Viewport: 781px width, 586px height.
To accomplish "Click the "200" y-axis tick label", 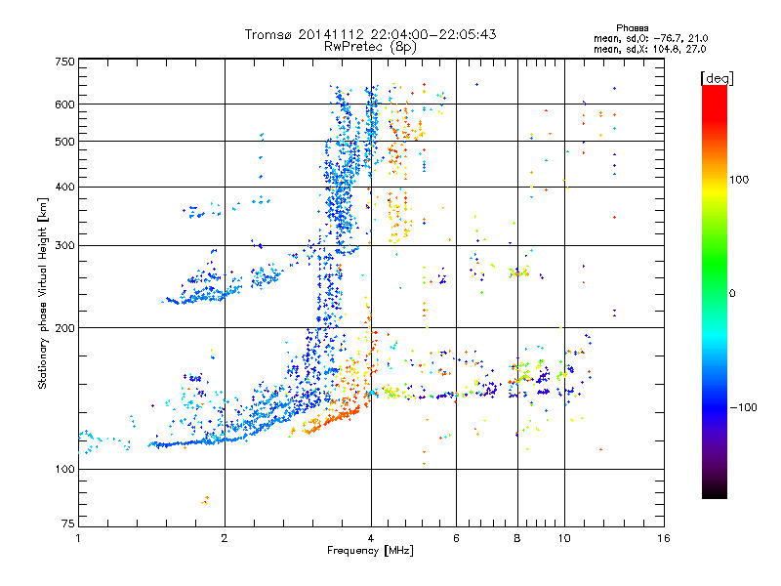I will coord(64,328).
